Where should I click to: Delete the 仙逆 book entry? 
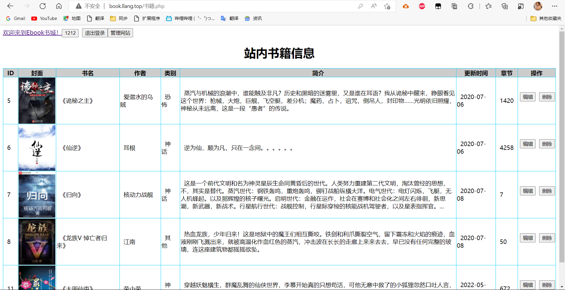pyautogui.click(x=547, y=144)
